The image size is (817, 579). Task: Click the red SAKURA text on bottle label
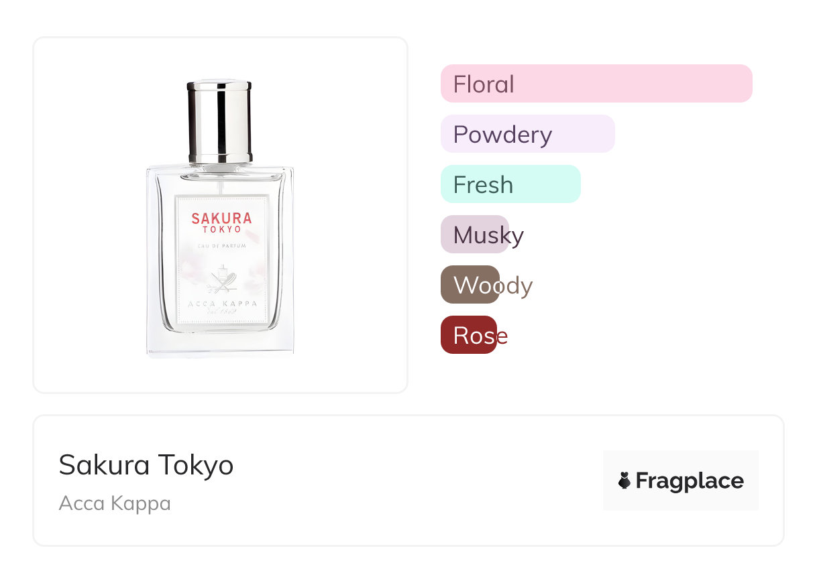[221, 218]
